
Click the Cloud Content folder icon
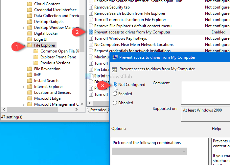tap(30, 4)
